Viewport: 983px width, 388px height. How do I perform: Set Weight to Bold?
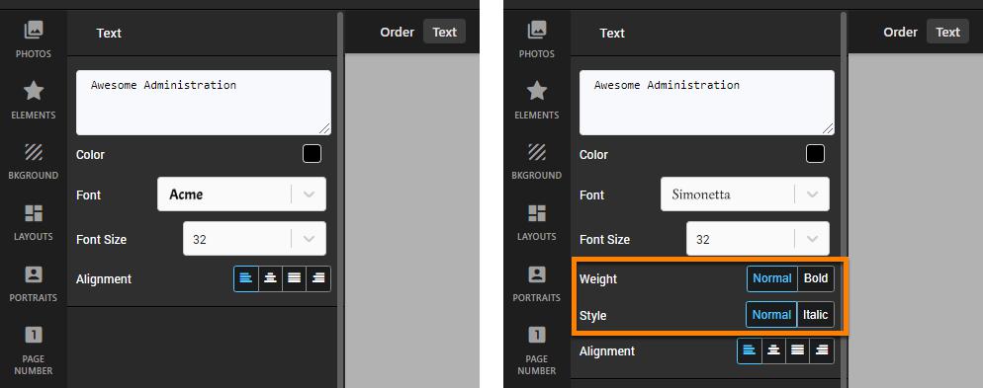click(x=816, y=278)
